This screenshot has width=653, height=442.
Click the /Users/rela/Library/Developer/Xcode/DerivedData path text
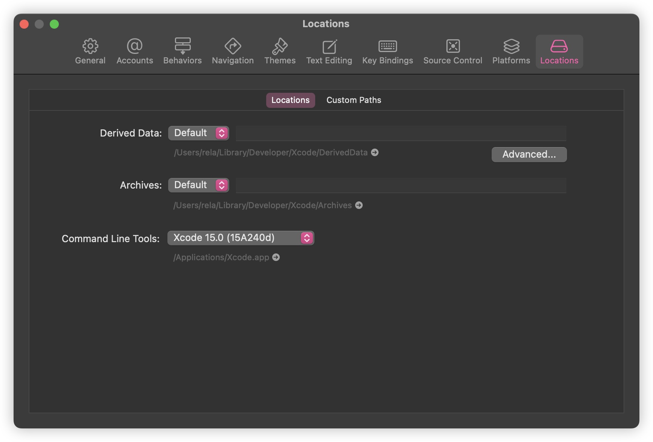coord(271,152)
